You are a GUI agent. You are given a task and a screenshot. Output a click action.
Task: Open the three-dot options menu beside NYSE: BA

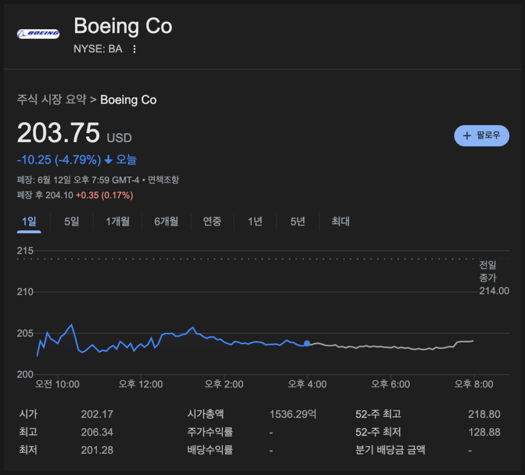pos(134,49)
